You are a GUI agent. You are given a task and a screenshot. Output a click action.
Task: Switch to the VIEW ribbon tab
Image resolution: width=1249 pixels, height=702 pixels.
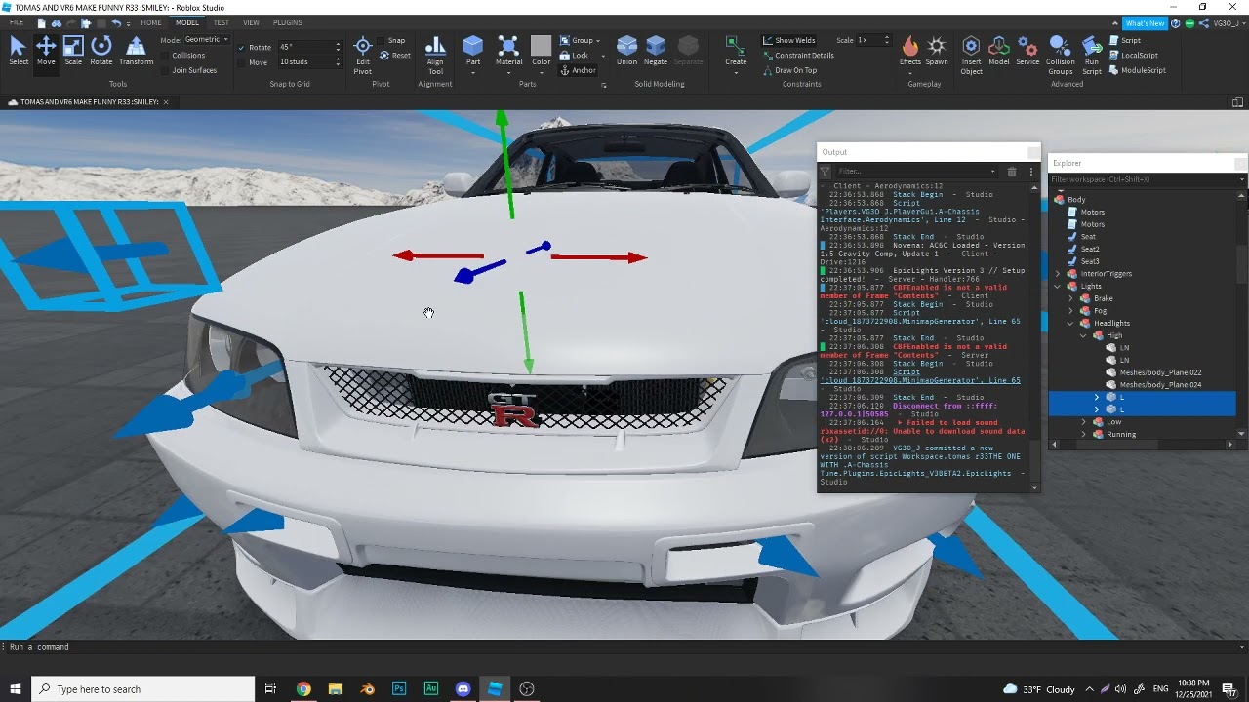(251, 22)
